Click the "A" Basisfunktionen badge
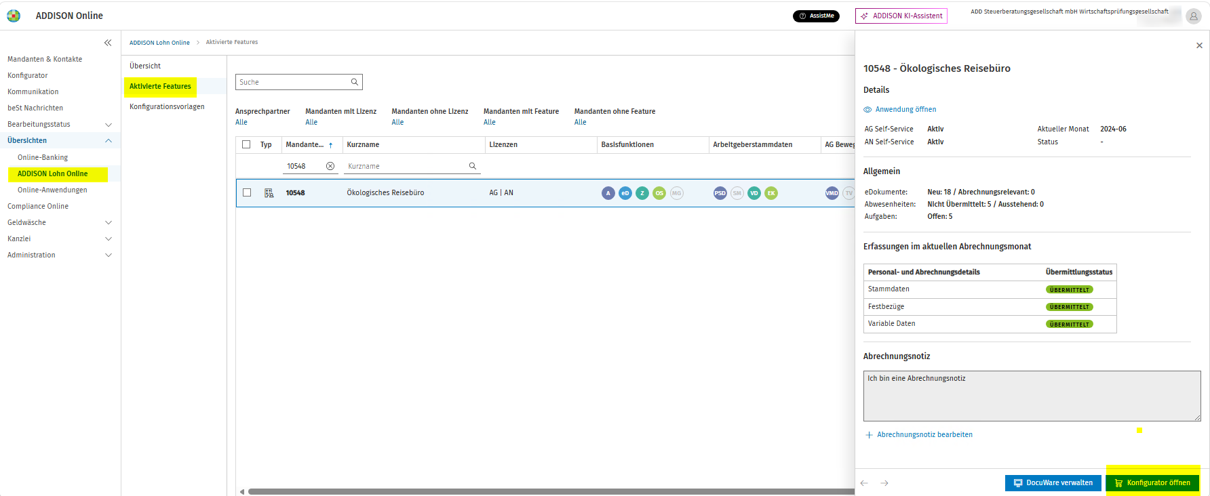 pyautogui.click(x=608, y=193)
